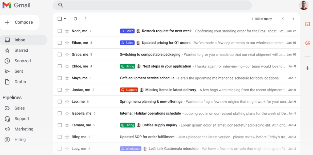313x155 pixels.
Task: Open the orange pipeline board sidebar icon
Action: (x=307, y=24)
